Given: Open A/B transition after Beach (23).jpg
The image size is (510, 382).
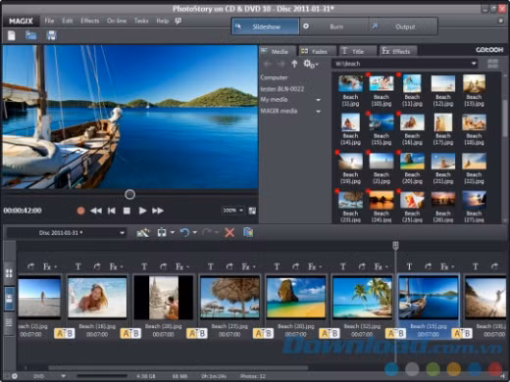Looking at the screenshot, I should pos(263,333).
